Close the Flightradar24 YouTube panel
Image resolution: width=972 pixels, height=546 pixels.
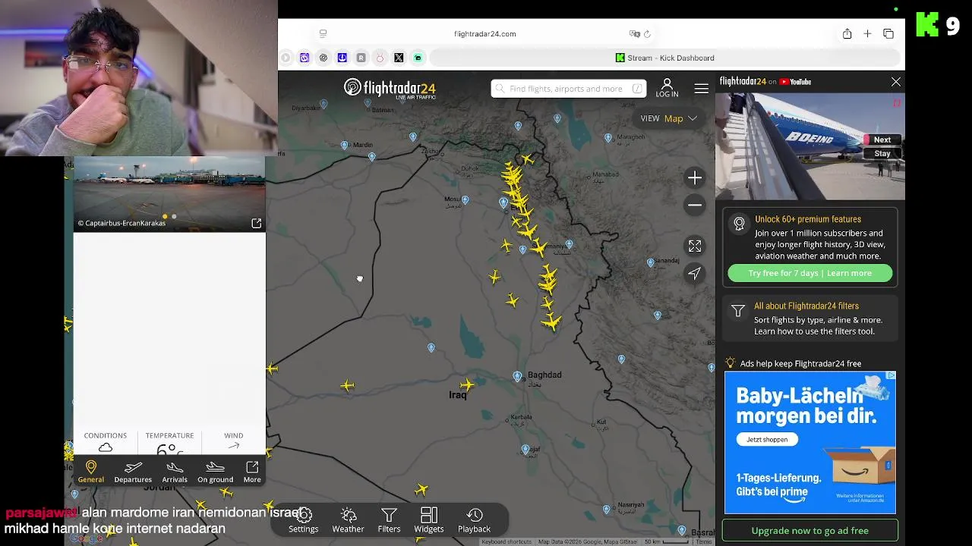tap(896, 82)
